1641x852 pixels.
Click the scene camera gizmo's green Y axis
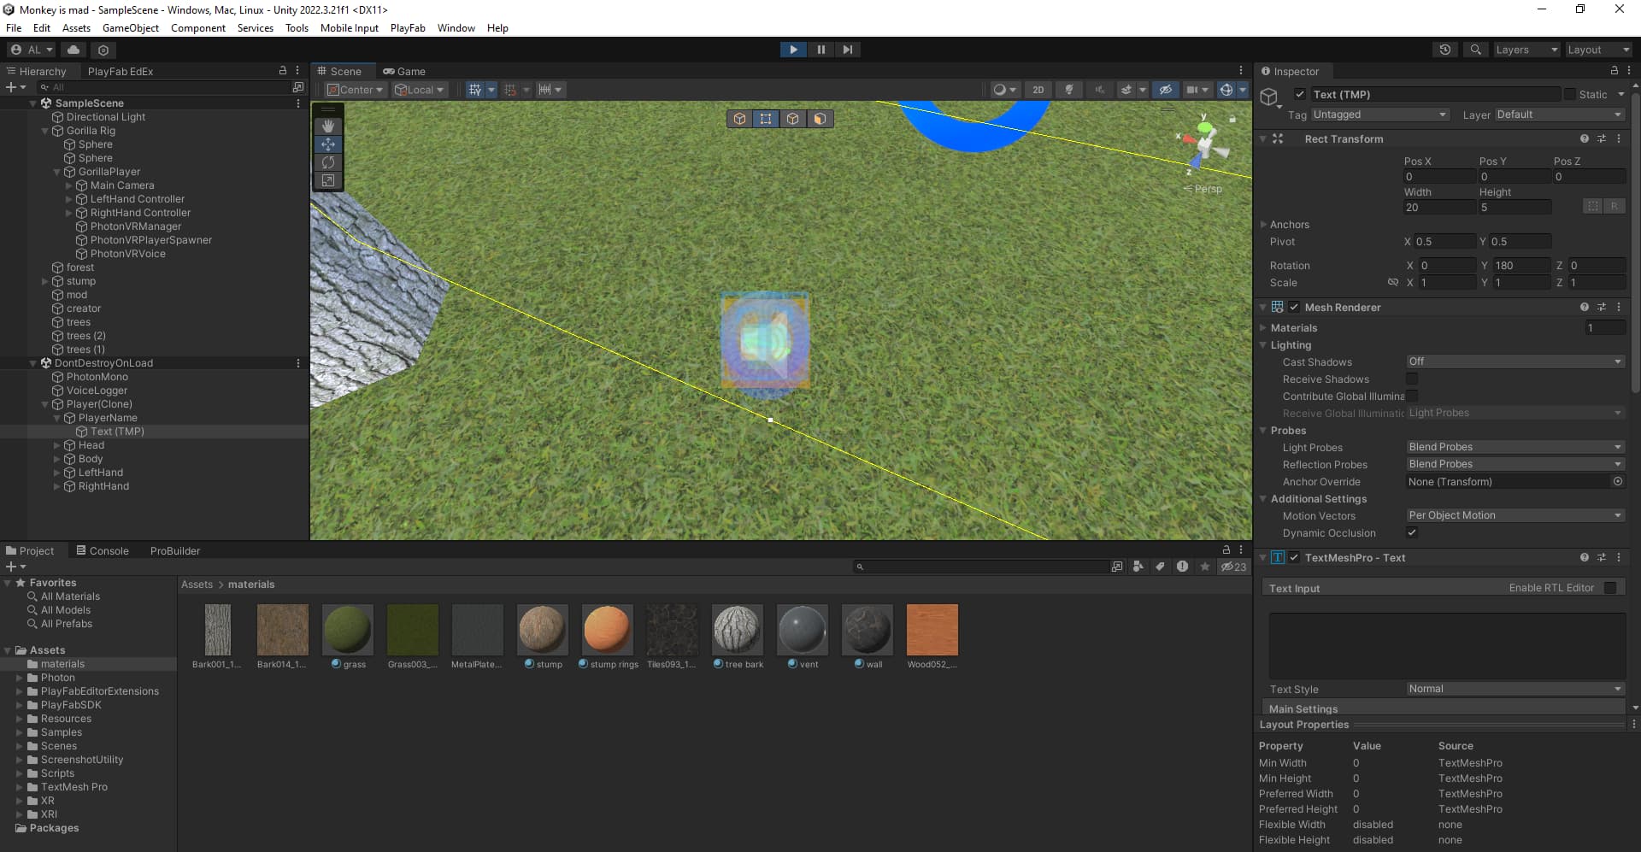click(1203, 126)
